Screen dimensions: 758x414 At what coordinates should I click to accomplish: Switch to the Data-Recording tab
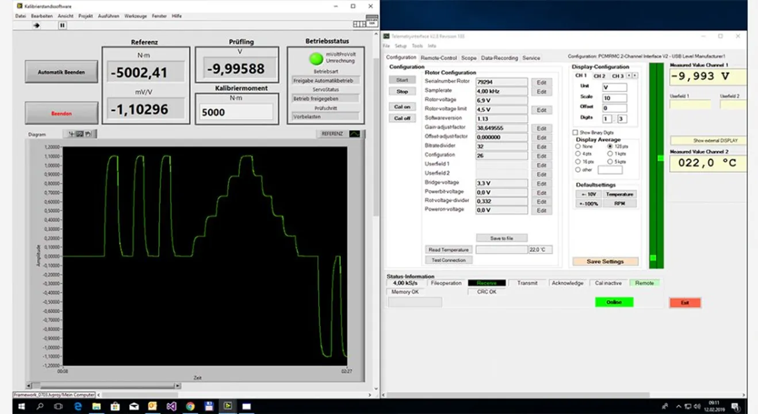click(499, 58)
